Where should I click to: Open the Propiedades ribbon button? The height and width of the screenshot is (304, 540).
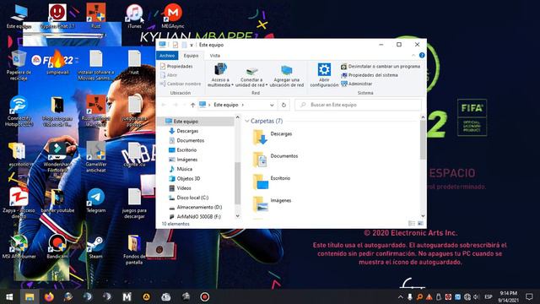pyautogui.click(x=176, y=66)
